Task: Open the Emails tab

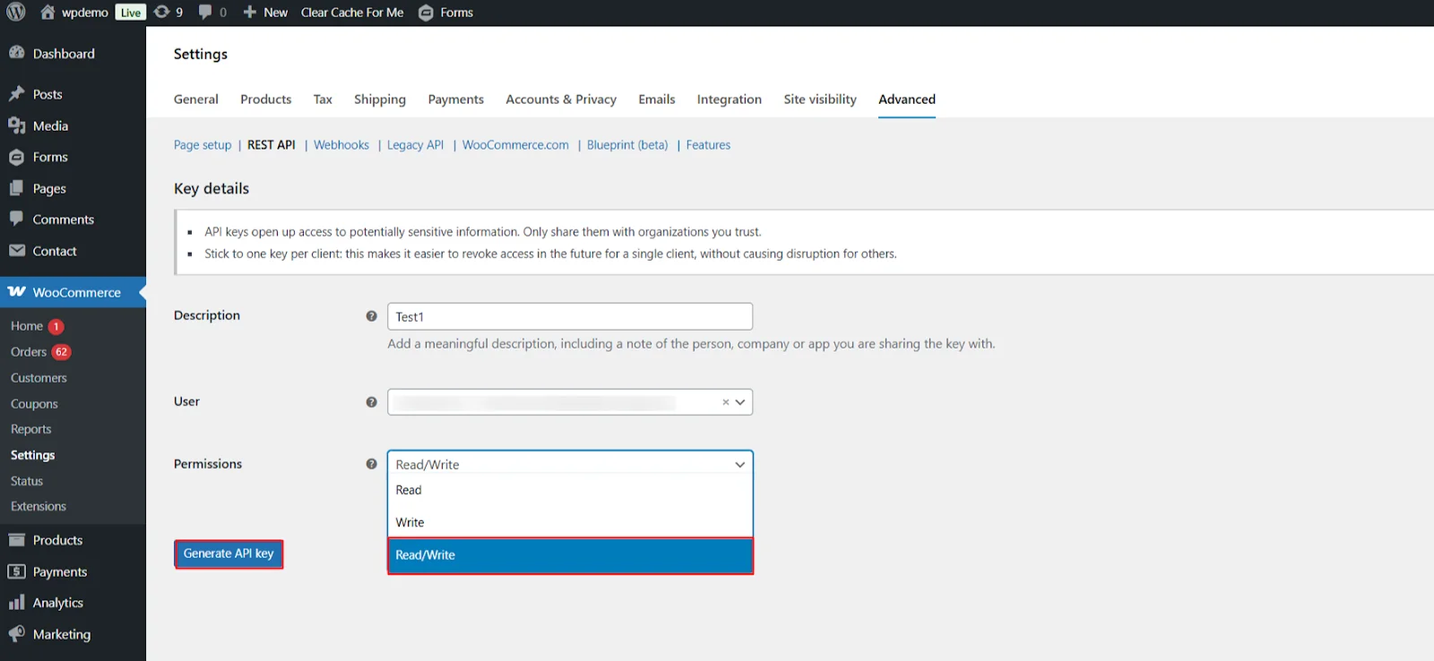Action: click(x=657, y=99)
